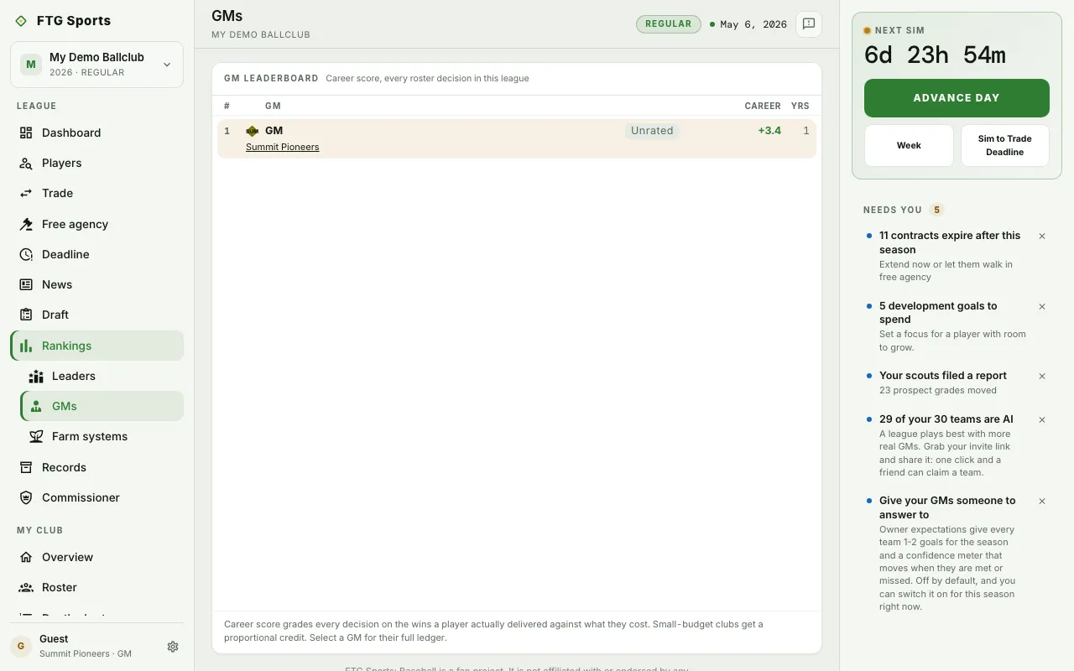Screen dimensions: 1074x671
Task: Dismiss the contracts expire notification
Action: 1042,237
